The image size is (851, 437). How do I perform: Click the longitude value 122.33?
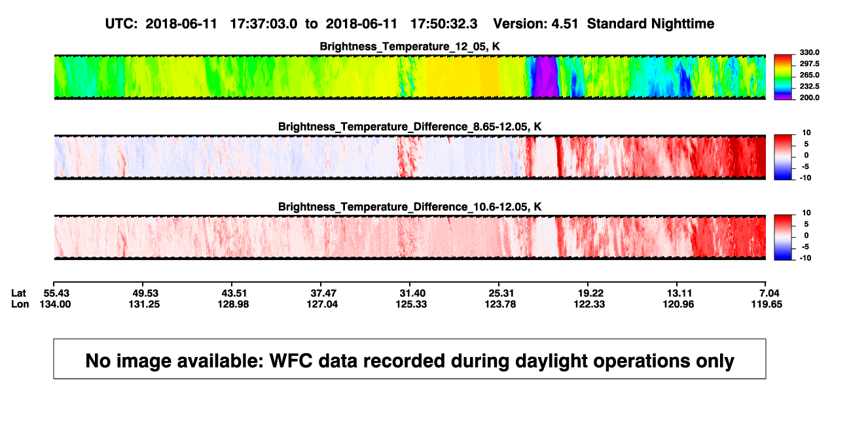[x=588, y=304]
